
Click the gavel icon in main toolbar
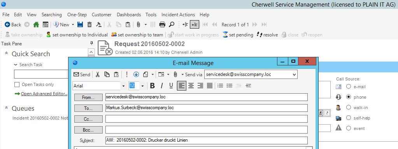(x=99, y=24)
